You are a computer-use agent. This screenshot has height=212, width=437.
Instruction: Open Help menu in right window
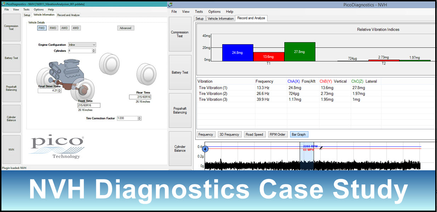click(229, 12)
